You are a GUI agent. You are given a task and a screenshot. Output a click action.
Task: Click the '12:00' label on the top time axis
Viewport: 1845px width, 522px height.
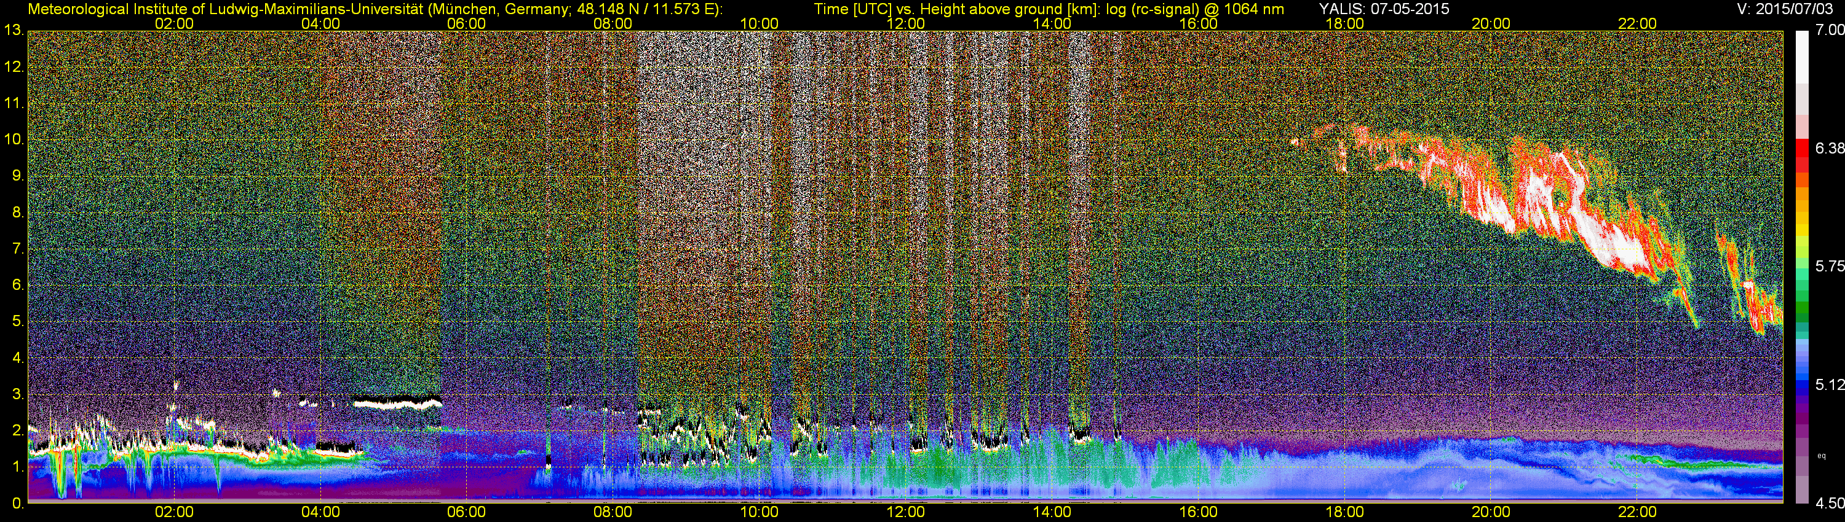click(x=905, y=23)
